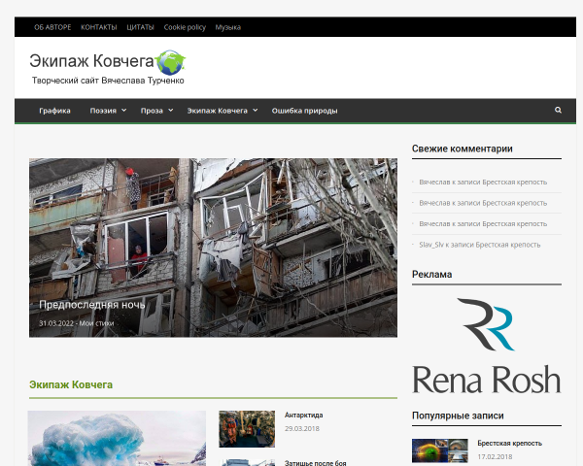Click the Свежие комментарии heading
The height and width of the screenshot is (466, 583).
coord(463,149)
